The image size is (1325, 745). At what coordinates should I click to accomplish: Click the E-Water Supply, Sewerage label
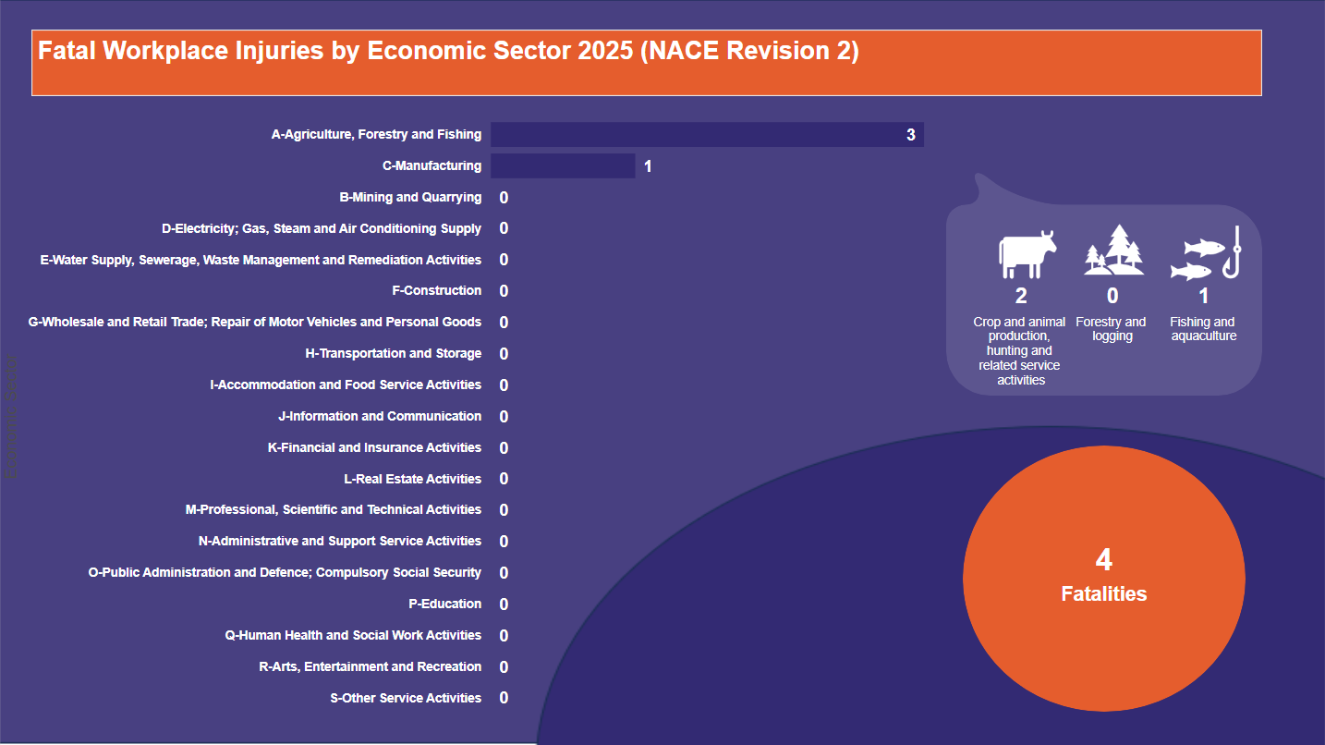pos(261,260)
